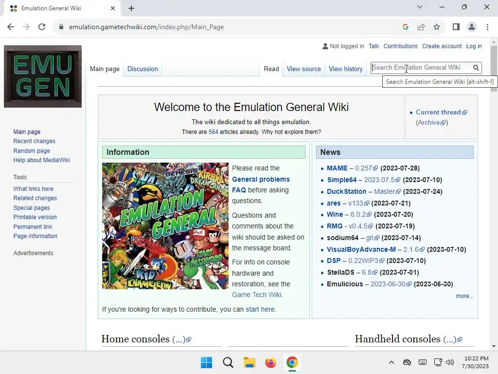
Task: Click the Talk link
Action: (x=374, y=46)
